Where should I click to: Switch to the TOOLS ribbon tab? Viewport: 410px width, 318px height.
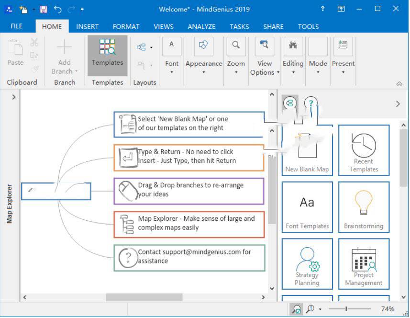pos(308,26)
